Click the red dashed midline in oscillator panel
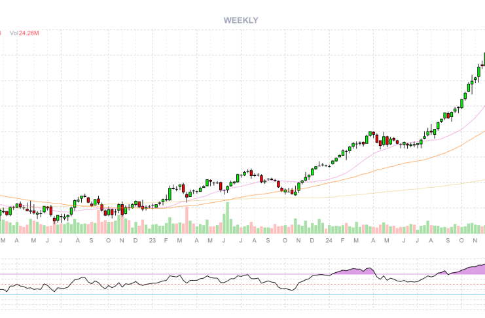The width and height of the screenshot is (485, 318). [196, 284]
